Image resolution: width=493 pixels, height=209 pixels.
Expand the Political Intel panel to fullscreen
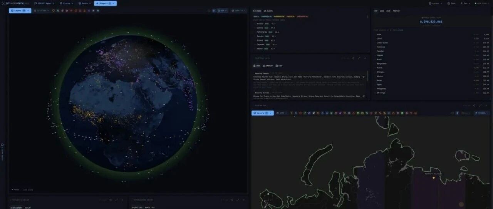[x=359, y=58]
